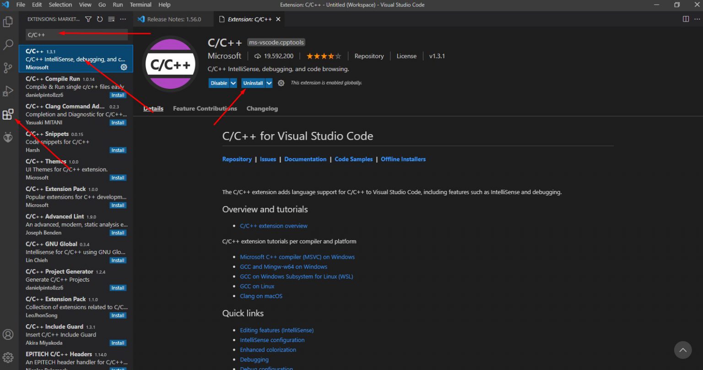The image size is (703, 370).
Task: Open the Explorer view in activity bar
Action: pyautogui.click(x=8, y=22)
